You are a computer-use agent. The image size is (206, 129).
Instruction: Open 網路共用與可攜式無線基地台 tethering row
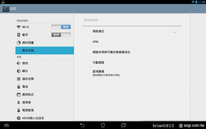coord(132,52)
